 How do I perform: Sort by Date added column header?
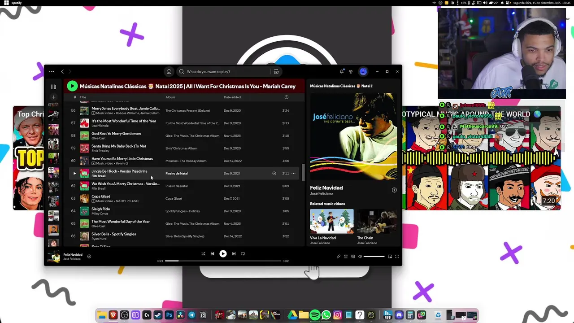point(232,97)
